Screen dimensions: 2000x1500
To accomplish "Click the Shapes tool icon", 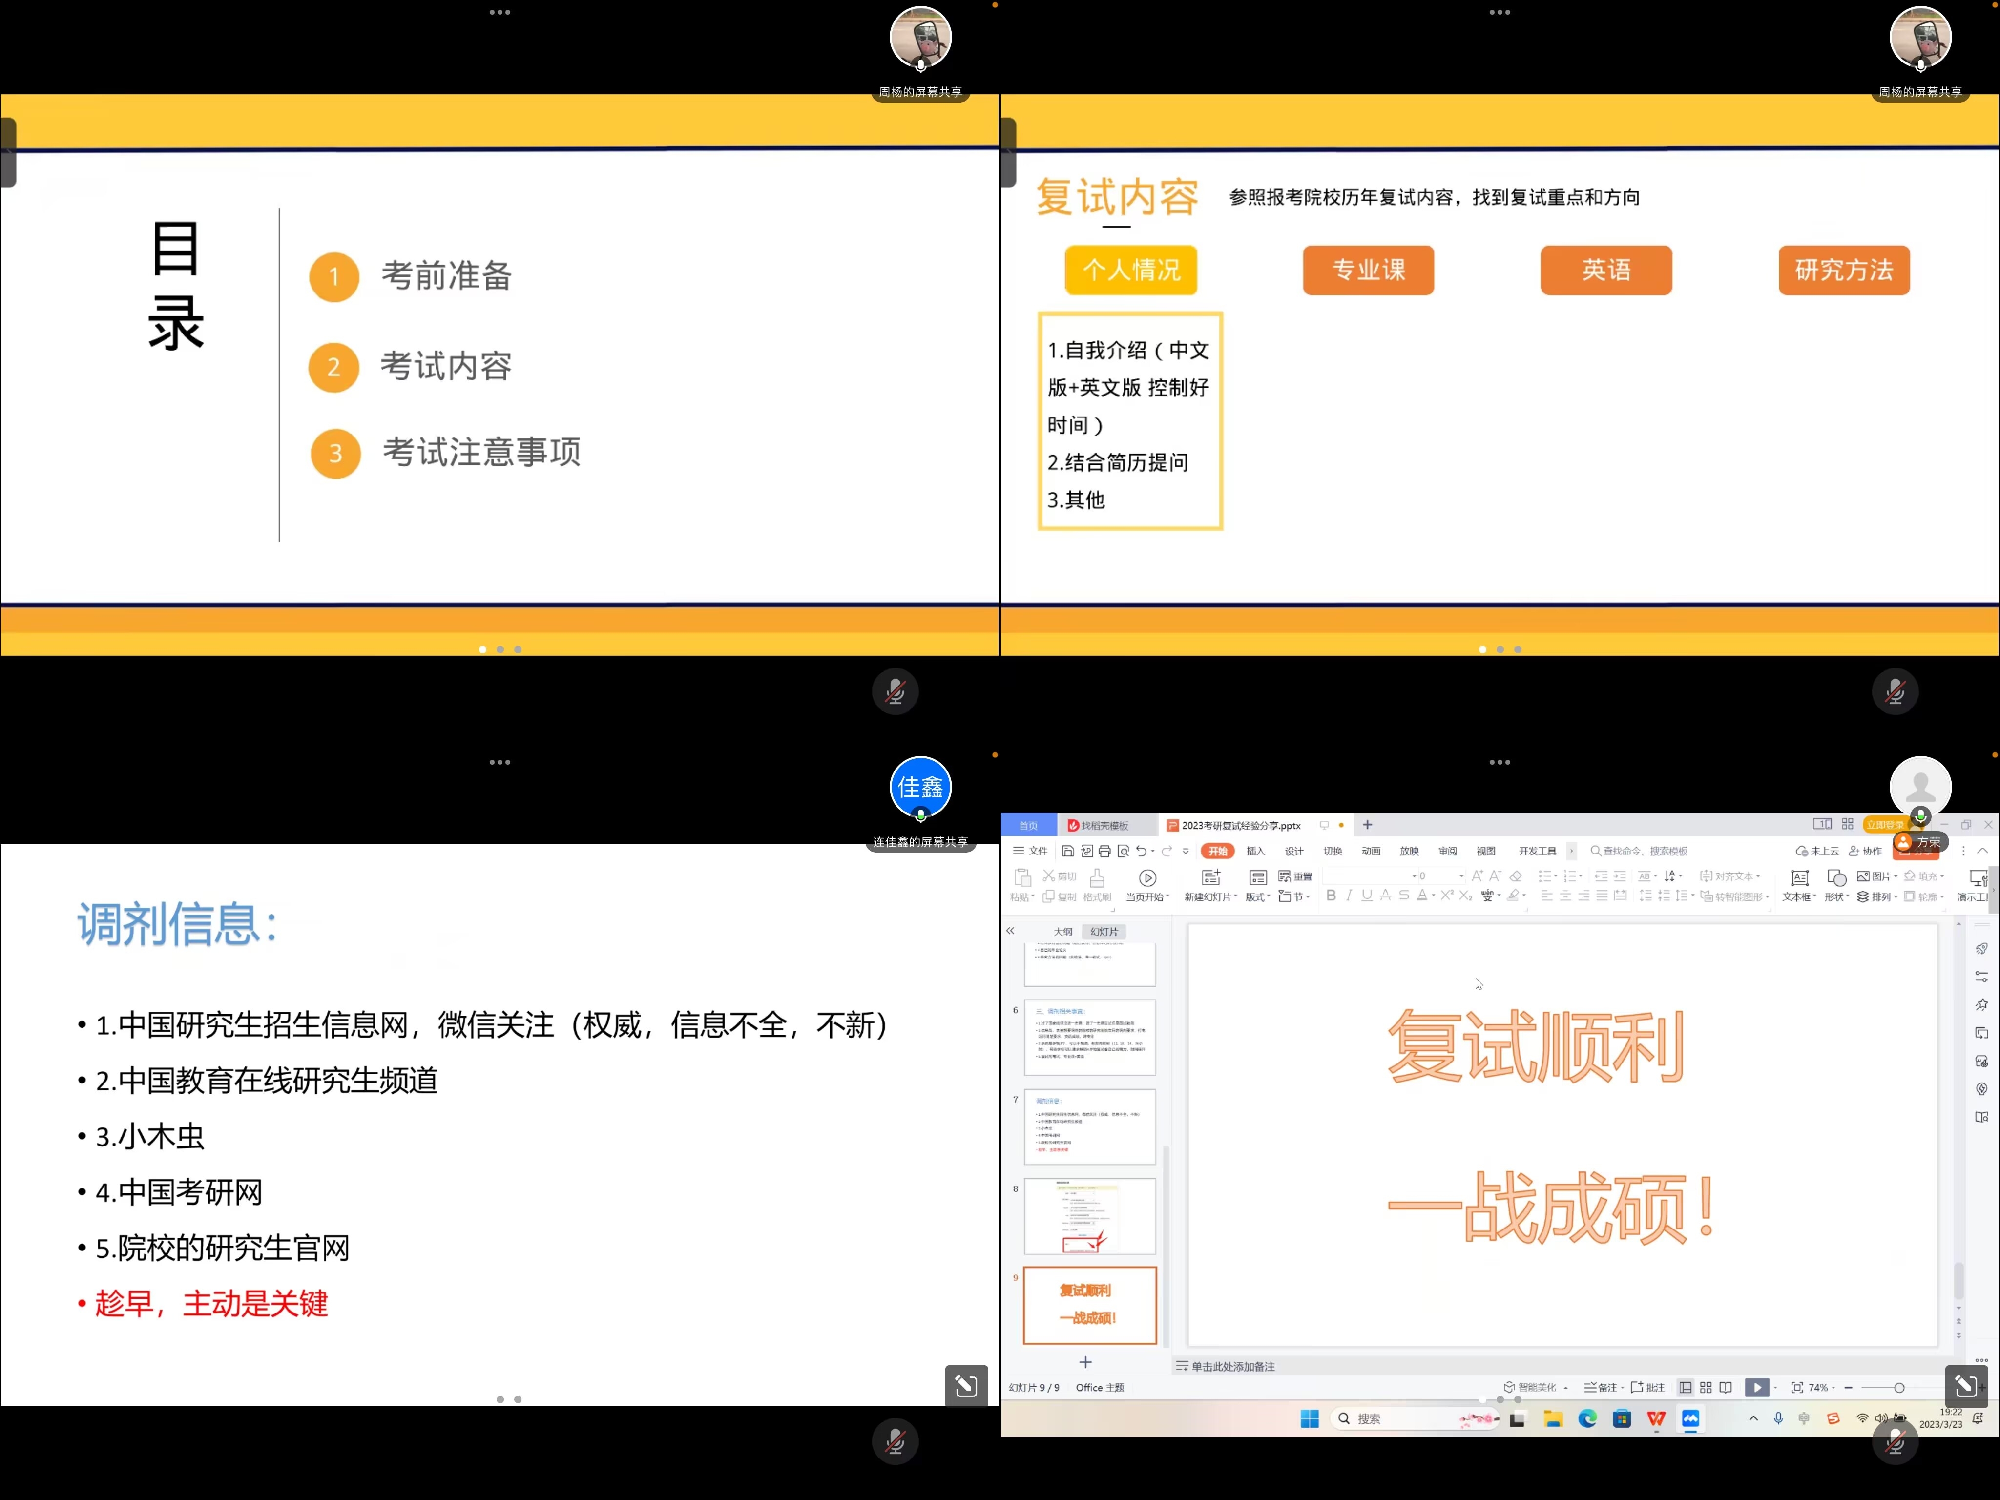I will [x=1836, y=878].
